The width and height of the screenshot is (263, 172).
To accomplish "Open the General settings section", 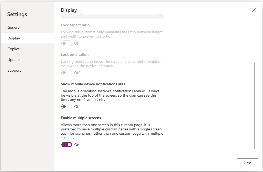I will 14,27.
